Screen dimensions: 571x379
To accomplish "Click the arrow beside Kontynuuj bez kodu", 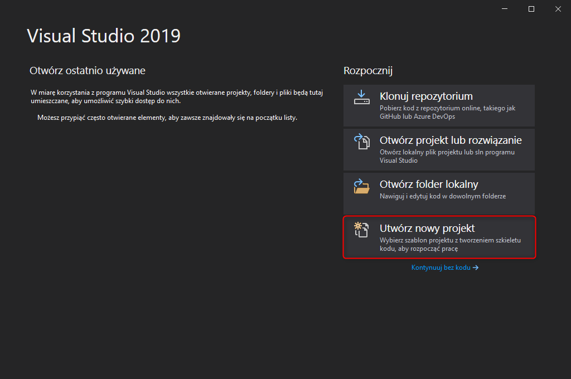I will pos(476,268).
